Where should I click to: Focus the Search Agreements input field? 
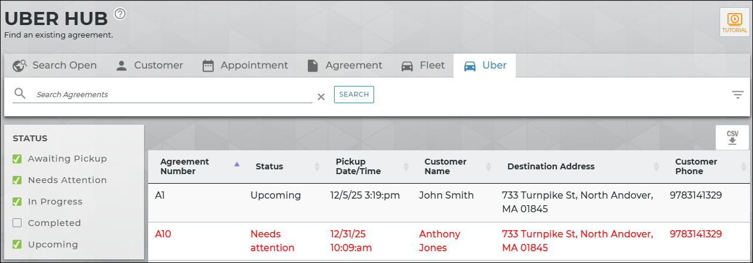tap(173, 94)
